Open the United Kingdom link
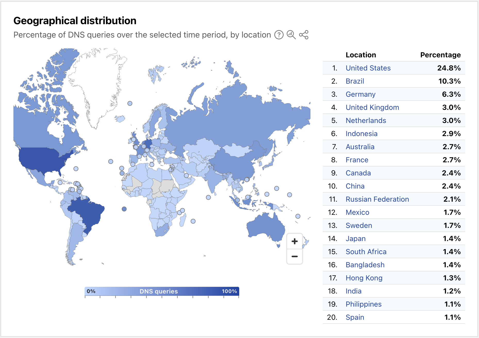 pos(372,107)
